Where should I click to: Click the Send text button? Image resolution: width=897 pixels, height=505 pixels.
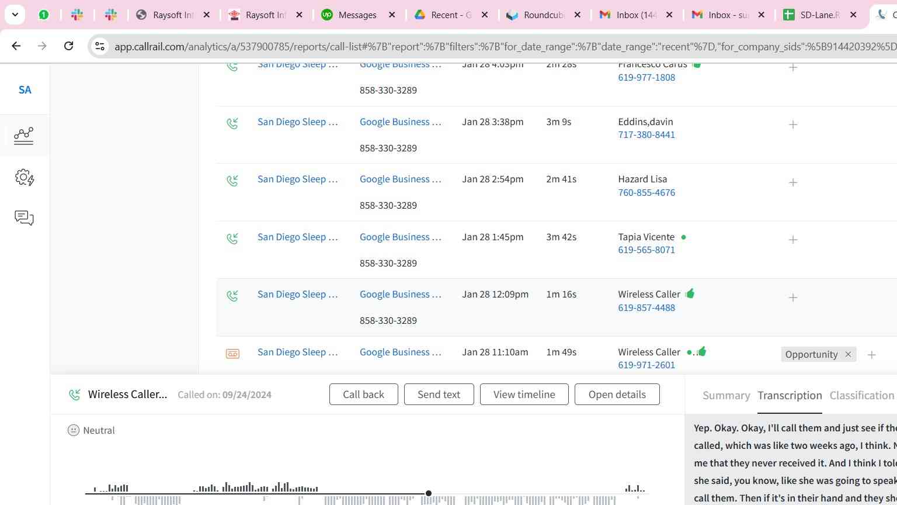(439, 395)
